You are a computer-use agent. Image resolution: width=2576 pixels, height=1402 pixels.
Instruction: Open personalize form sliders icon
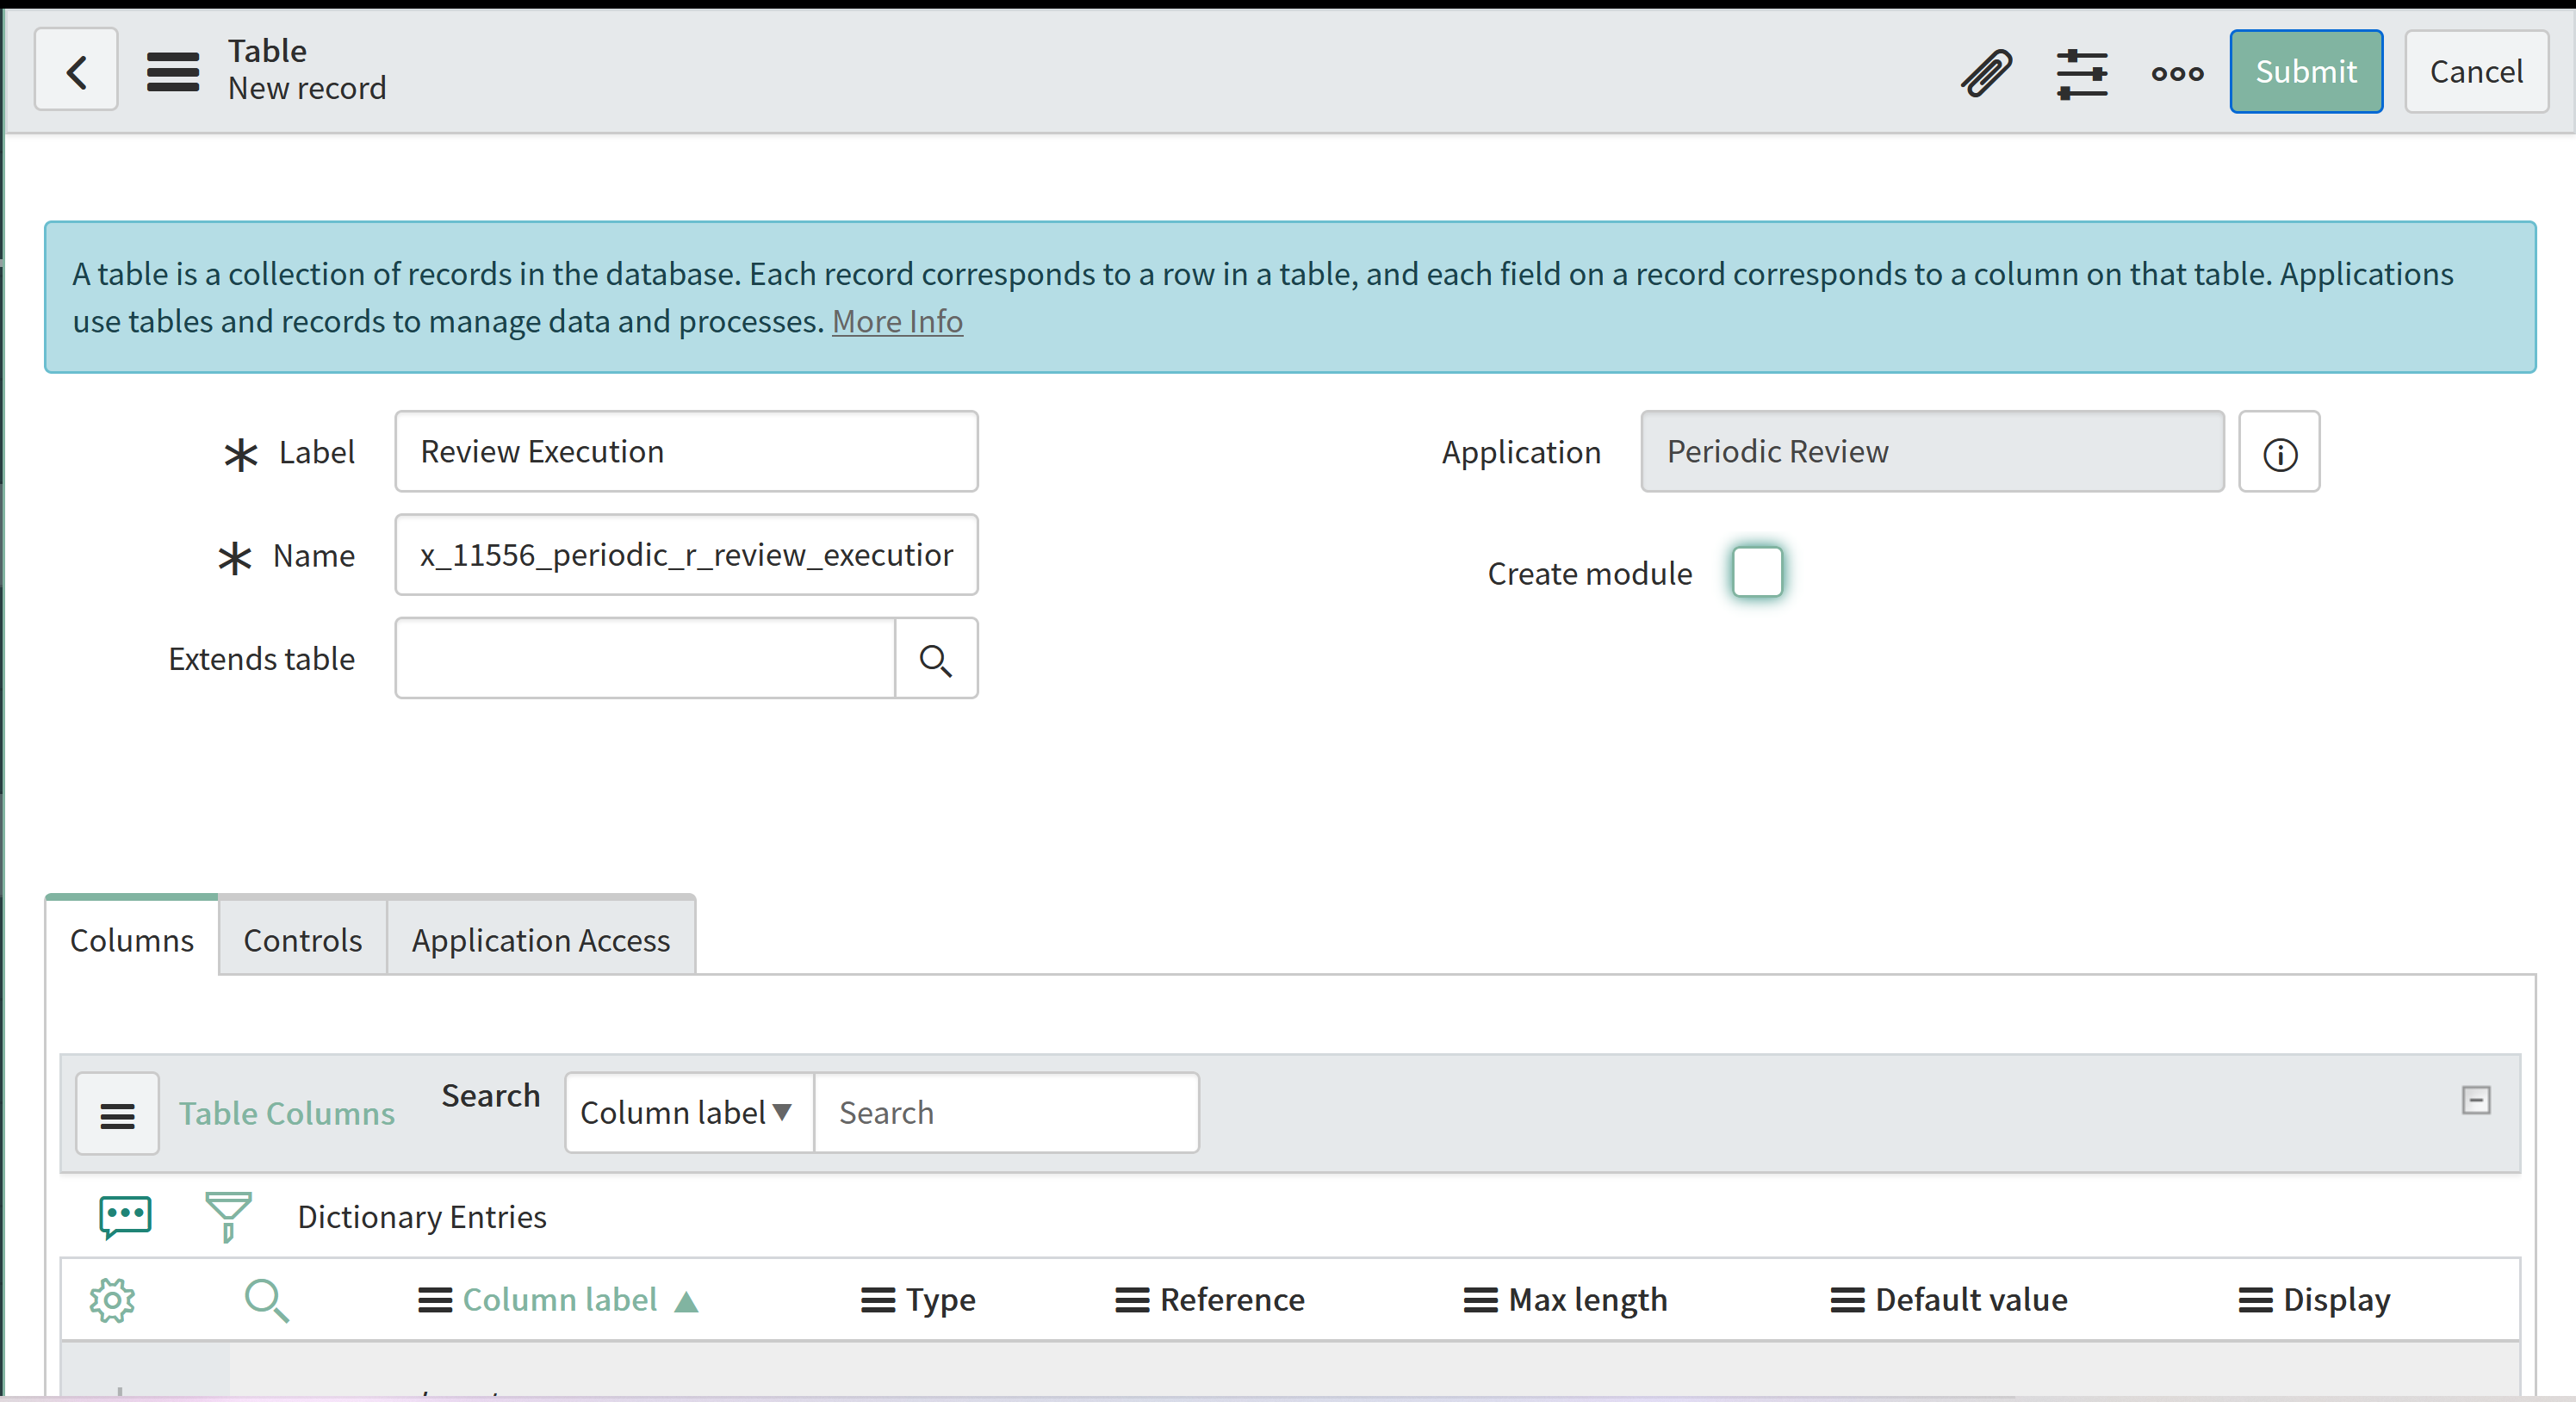2082,73
